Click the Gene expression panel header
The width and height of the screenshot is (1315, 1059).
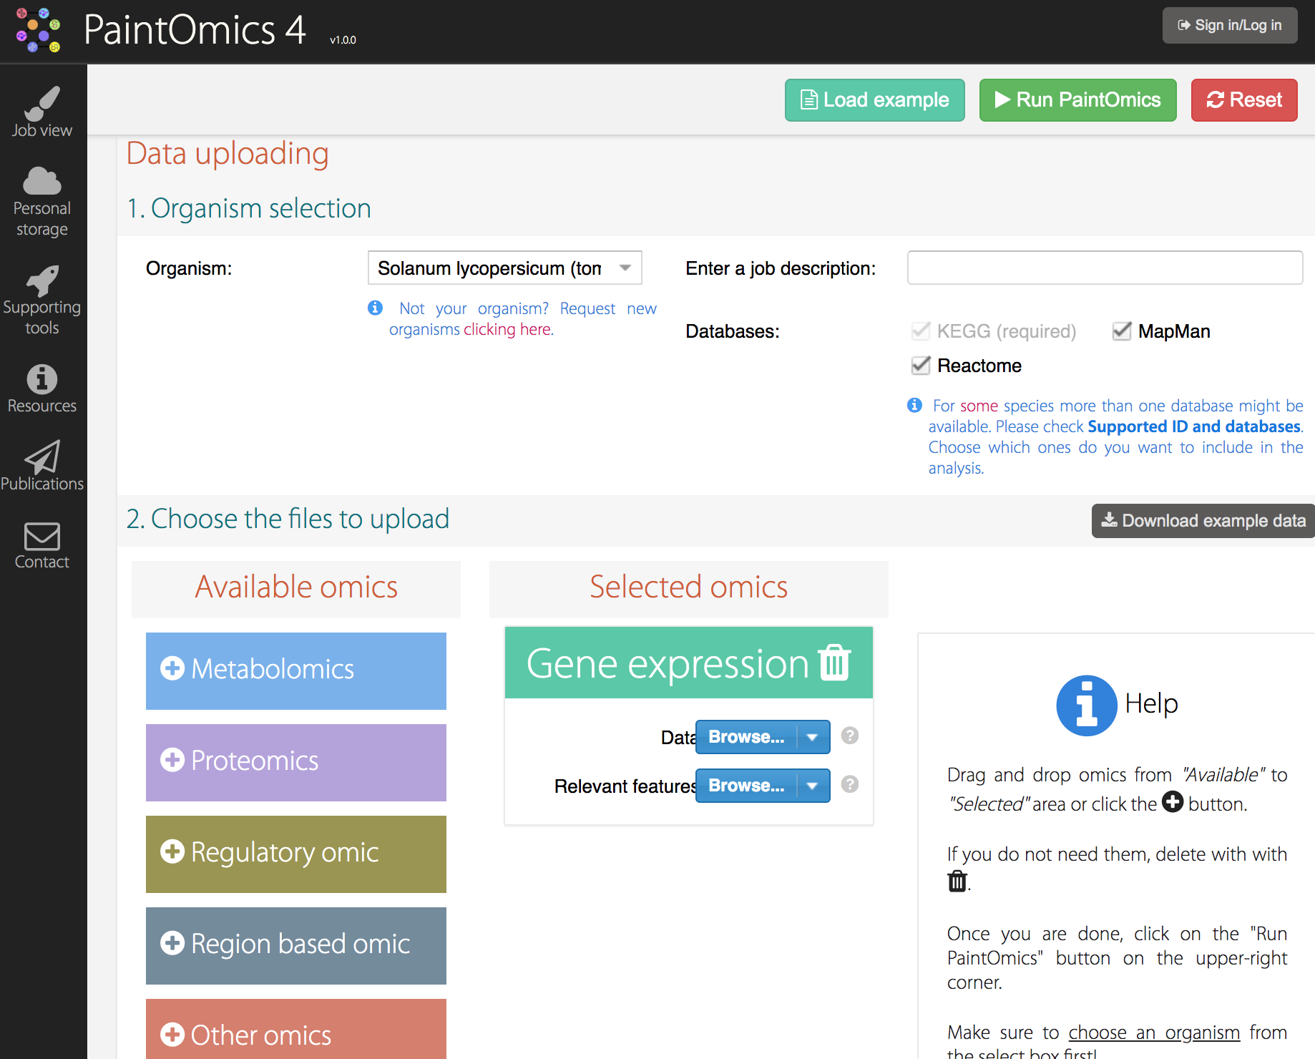[x=688, y=663]
